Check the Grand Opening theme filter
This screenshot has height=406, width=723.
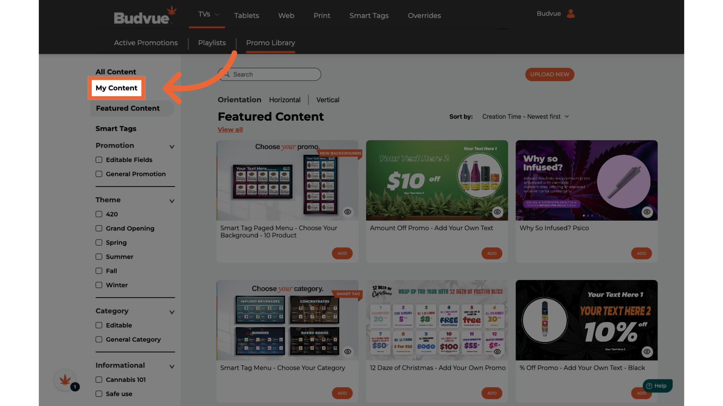pyautogui.click(x=99, y=229)
